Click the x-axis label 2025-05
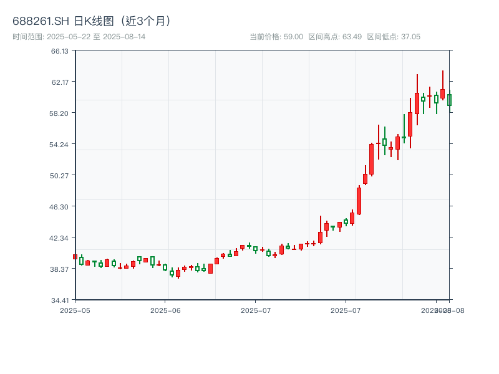Screen dimensions: 499x374 click(75, 309)
